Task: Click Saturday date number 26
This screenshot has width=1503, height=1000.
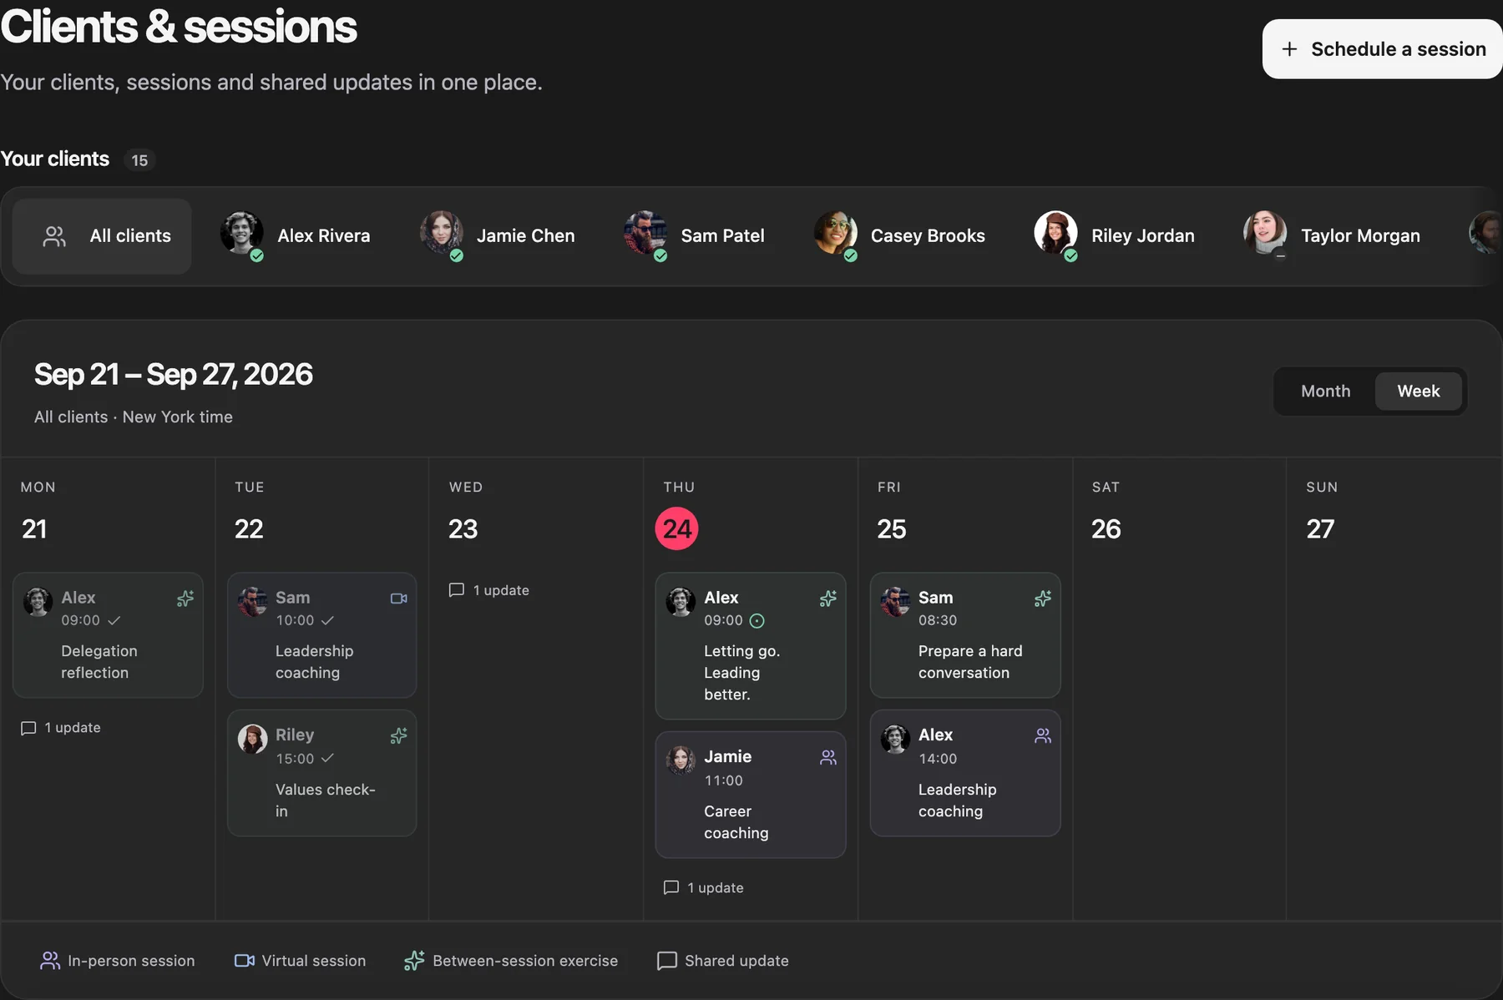Action: coord(1106,528)
